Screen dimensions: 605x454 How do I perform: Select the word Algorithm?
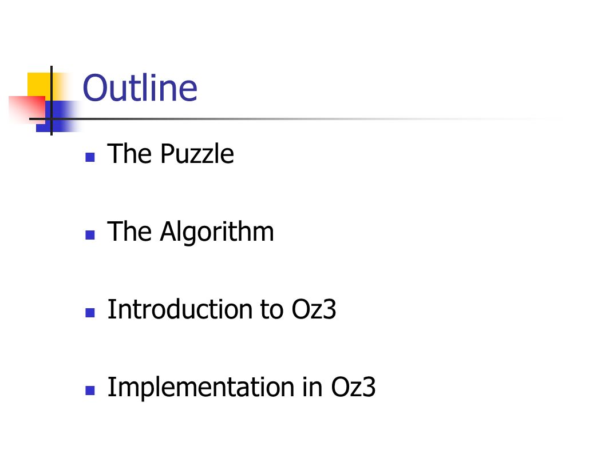(217, 232)
